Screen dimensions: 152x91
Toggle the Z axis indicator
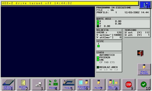point(98,26)
